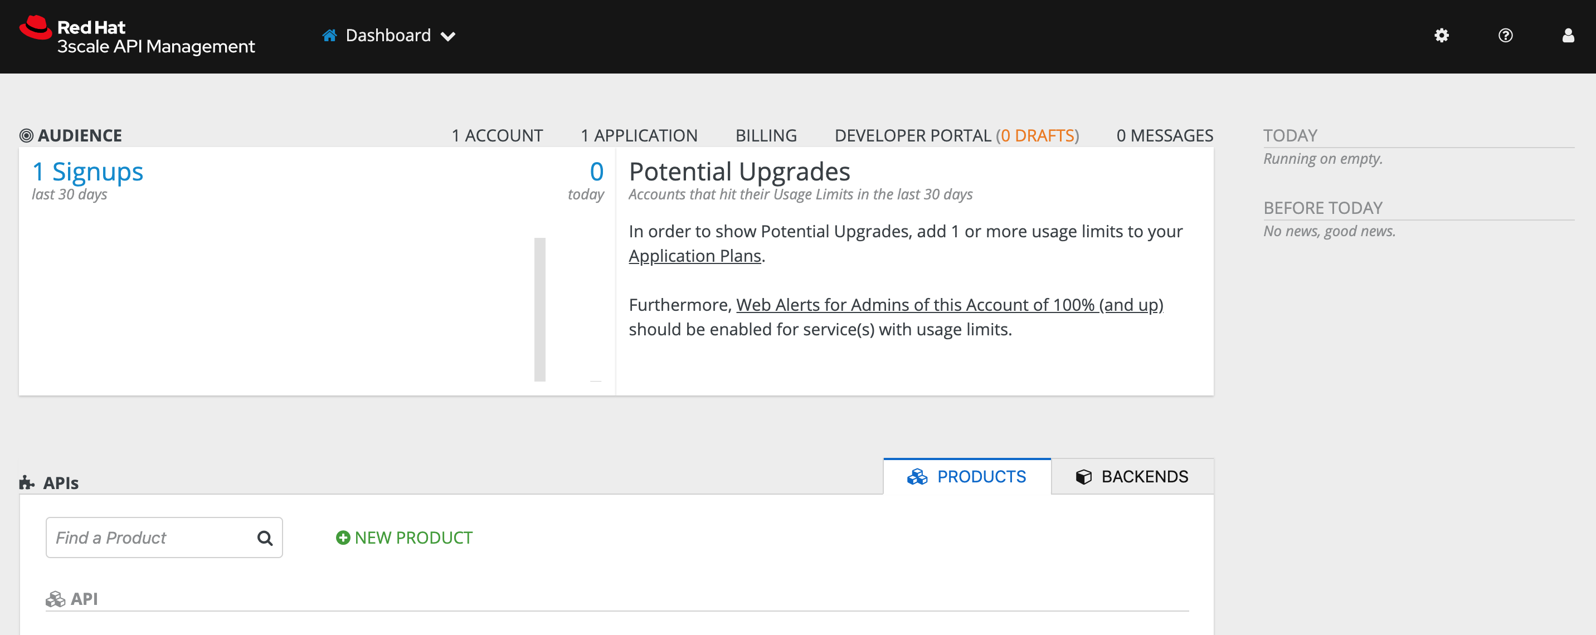Open the help question mark icon

point(1506,35)
